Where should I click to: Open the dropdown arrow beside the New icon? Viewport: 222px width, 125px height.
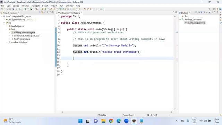tap(5, 9)
